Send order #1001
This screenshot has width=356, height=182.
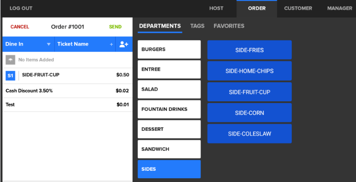[115, 27]
